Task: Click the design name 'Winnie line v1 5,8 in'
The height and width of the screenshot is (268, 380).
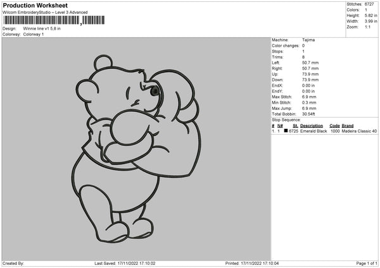Action: point(42,28)
